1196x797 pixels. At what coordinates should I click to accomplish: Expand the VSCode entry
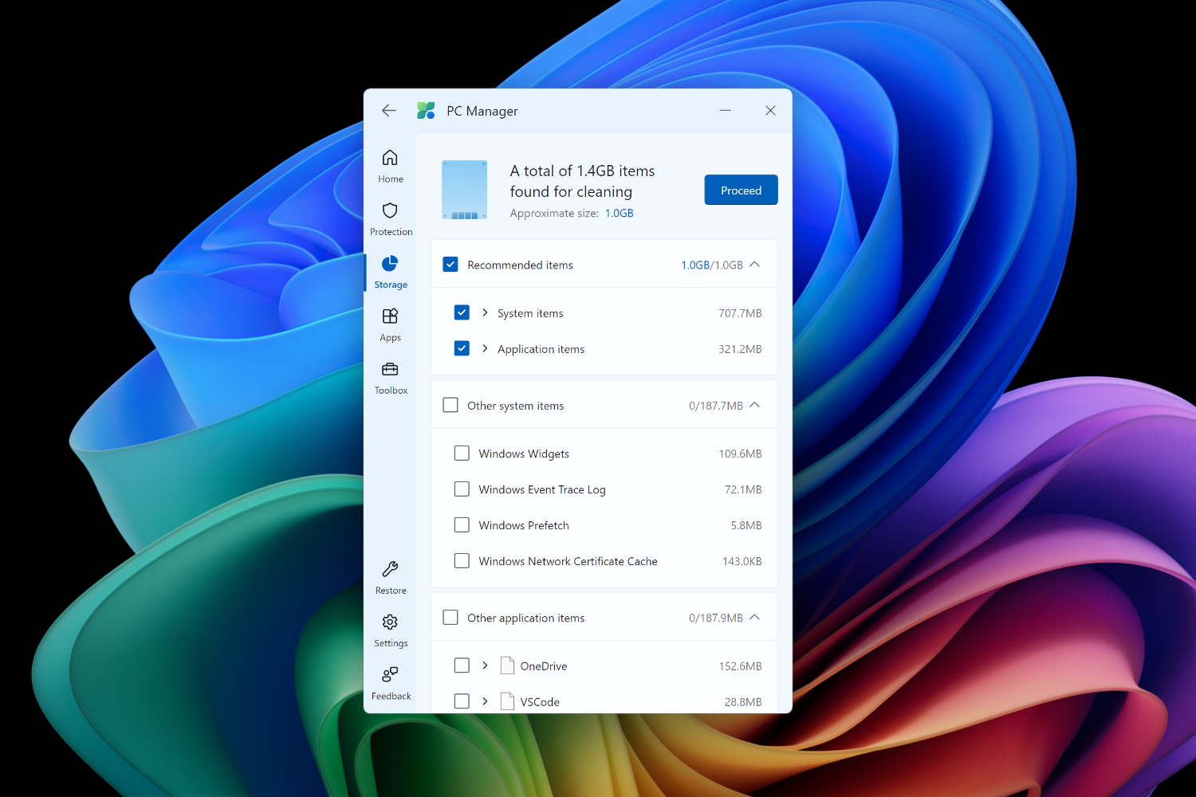click(485, 701)
